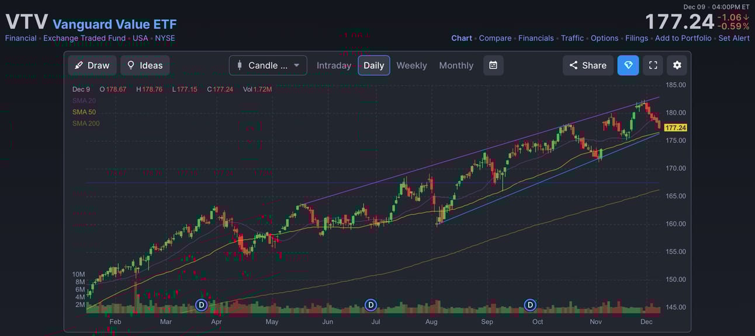The image size is (755, 336).
Task: Click the Vol 1.72M readout
Action: 257,89
